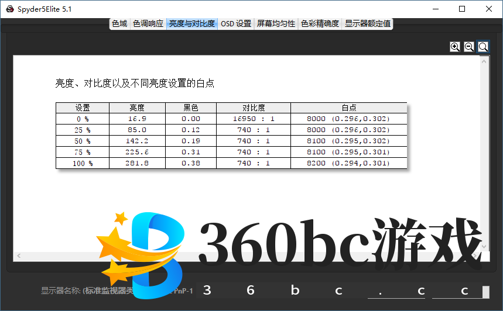Click the 白点 column header
Image resolution: width=503 pixels, height=311 pixels.
point(348,108)
